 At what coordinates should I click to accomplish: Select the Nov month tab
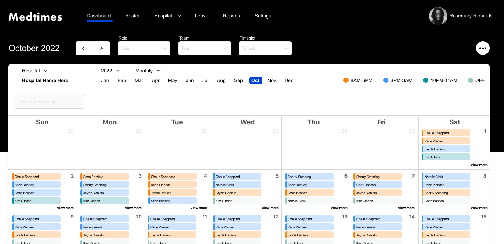click(x=272, y=80)
